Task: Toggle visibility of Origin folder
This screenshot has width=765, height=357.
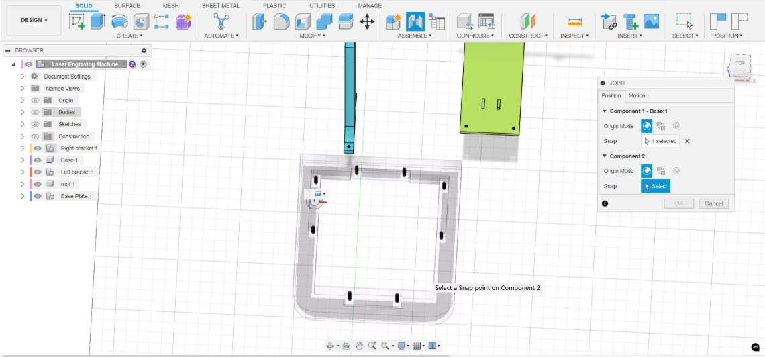Action: tap(35, 101)
